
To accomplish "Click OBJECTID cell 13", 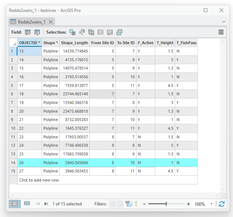I will point(30,51).
